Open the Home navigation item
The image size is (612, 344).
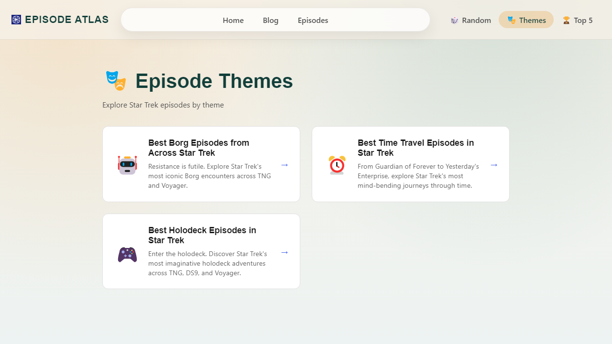[233, 20]
